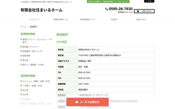
Task: Open 売土地 sidebar link
Action: pyautogui.click(x=25, y=90)
